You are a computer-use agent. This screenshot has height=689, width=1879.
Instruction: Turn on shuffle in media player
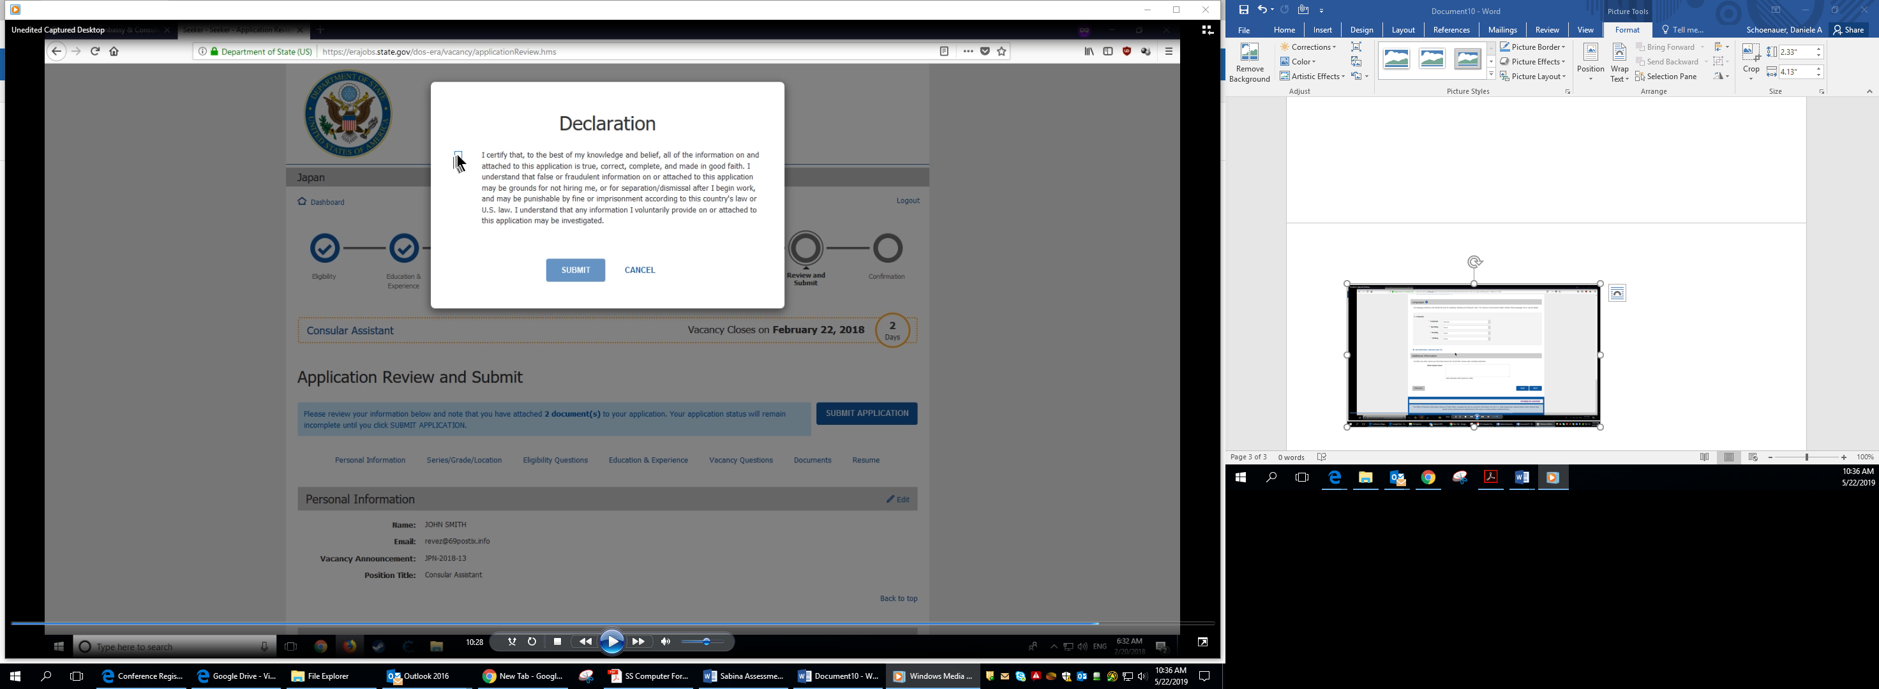tap(512, 642)
